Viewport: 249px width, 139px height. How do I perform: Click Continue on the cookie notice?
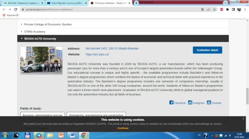[123, 128]
